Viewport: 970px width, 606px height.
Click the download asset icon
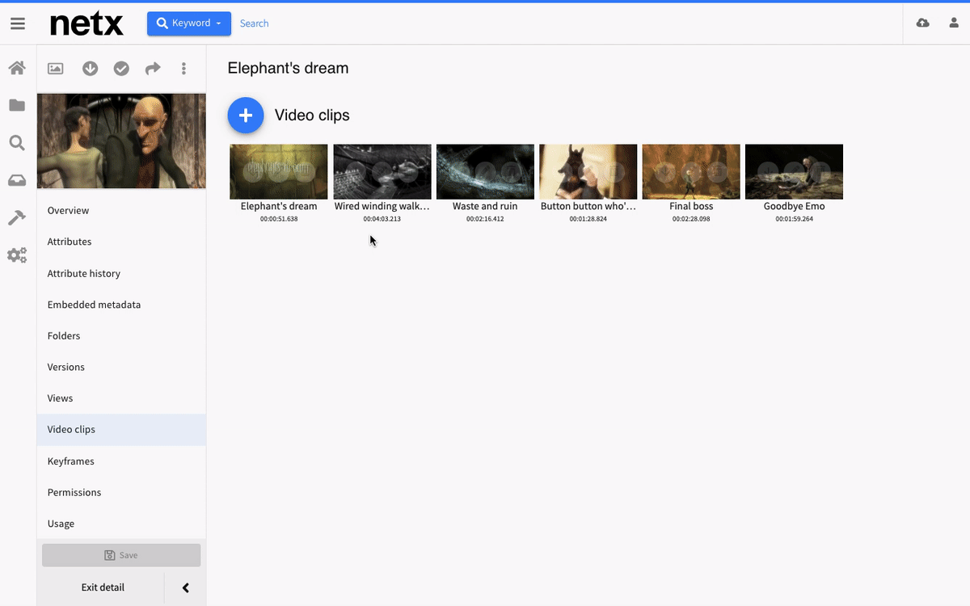(91, 69)
